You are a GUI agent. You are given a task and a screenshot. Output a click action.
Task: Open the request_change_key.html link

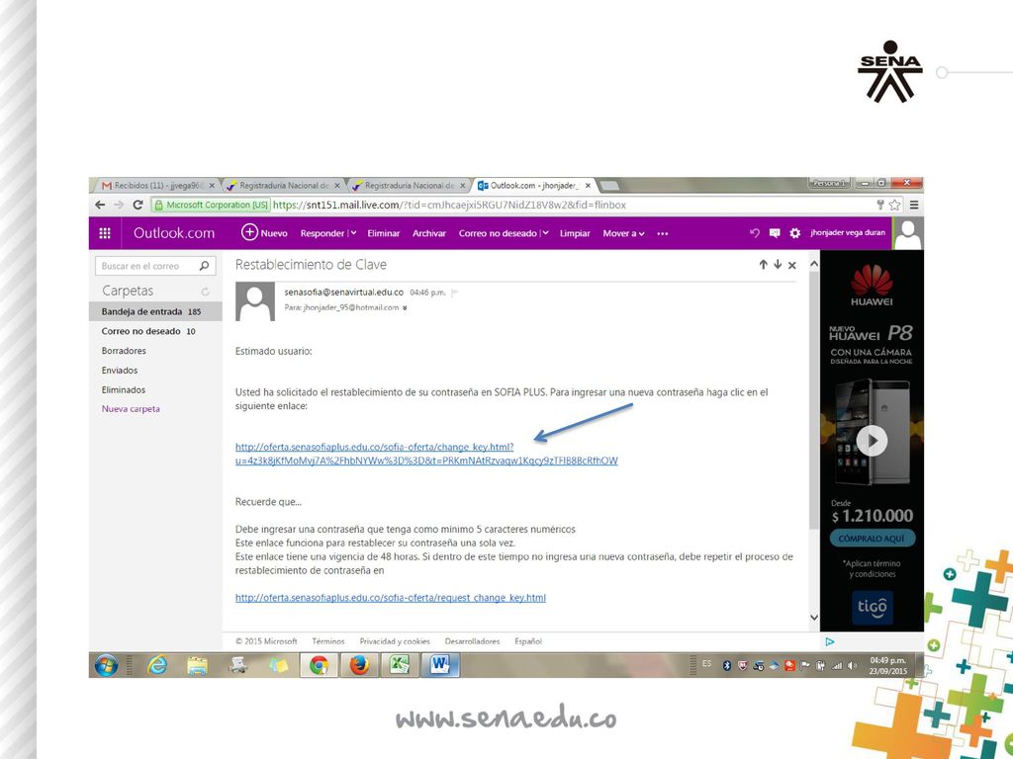click(x=390, y=598)
